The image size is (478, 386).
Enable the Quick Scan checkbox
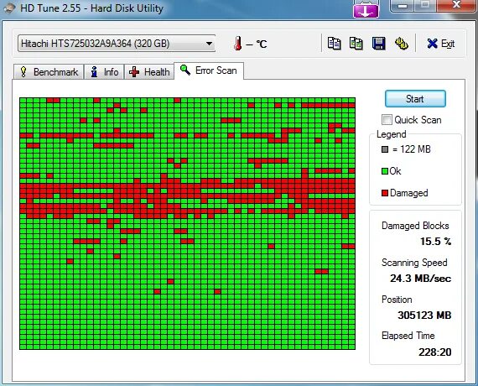387,119
